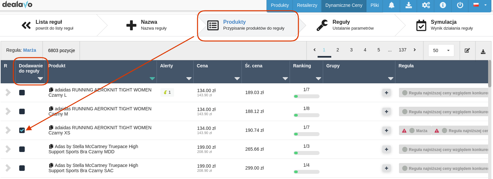The height and width of the screenshot is (179, 493).
Task: Open the Pliki top menu
Action: (x=375, y=5)
